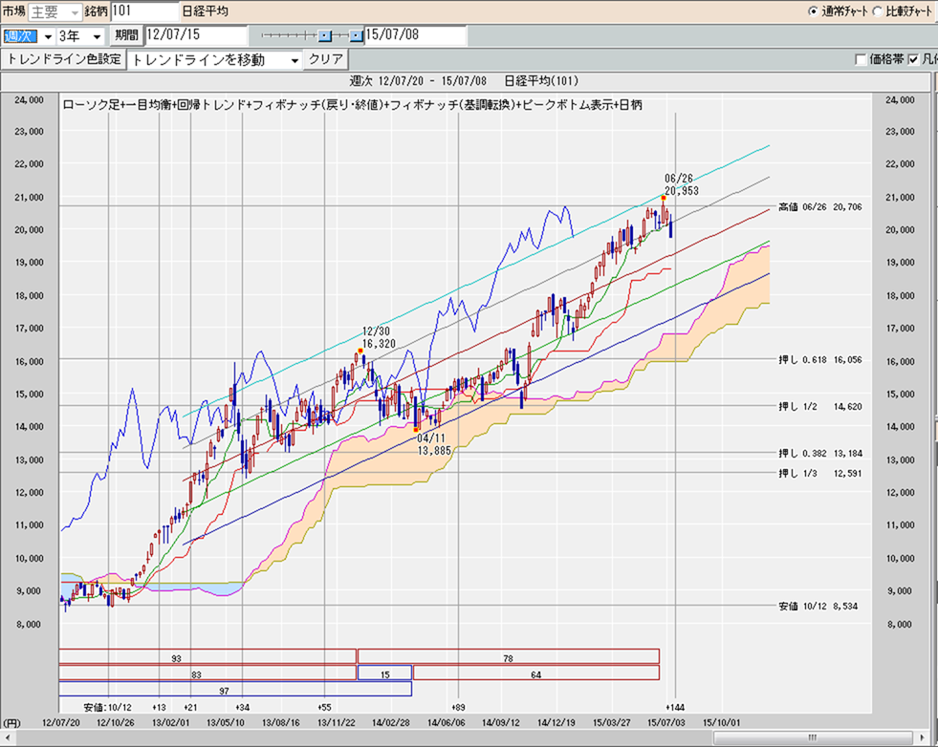Click the トレンドライン色設定 button
This screenshot has width=938, height=747.
click(64, 60)
